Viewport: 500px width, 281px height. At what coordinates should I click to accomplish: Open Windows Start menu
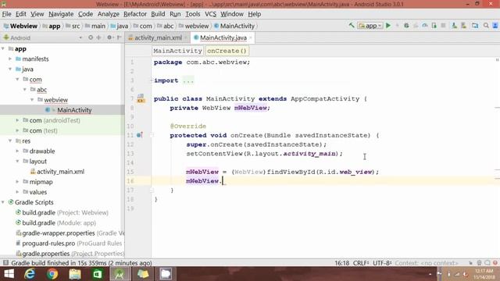[x=9, y=274]
